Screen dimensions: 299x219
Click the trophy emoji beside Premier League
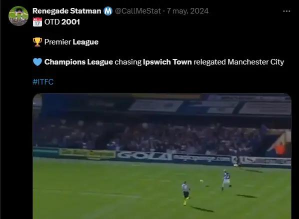[x=37, y=42]
